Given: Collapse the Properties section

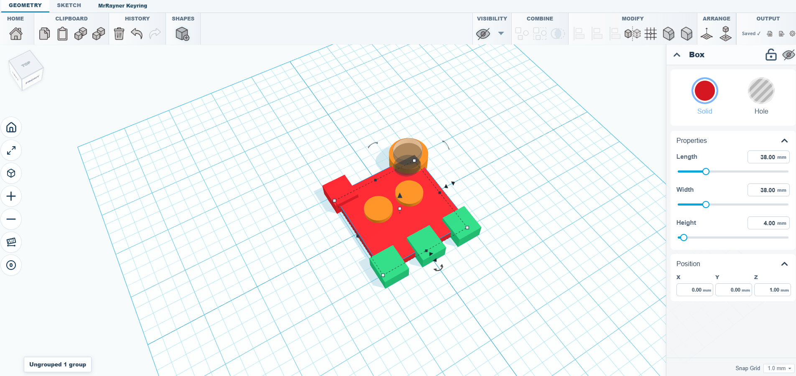Looking at the screenshot, I should click(784, 141).
